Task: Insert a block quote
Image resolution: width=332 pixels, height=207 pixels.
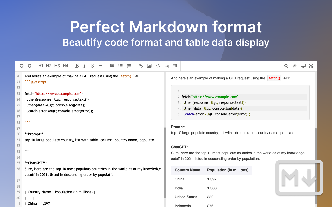Action: point(112,66)
